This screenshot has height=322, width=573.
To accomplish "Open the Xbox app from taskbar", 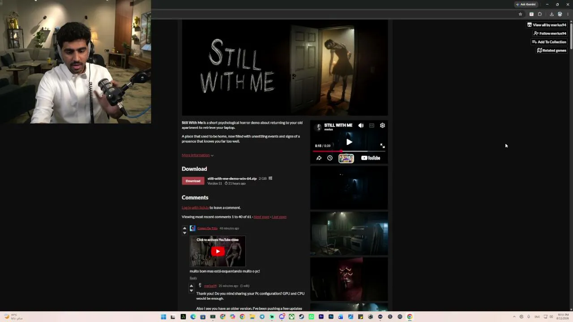I will pos(291,317).
